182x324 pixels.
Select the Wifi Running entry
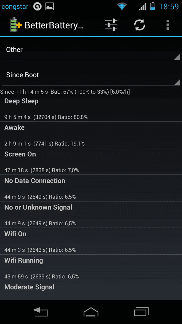pos(91,268)
